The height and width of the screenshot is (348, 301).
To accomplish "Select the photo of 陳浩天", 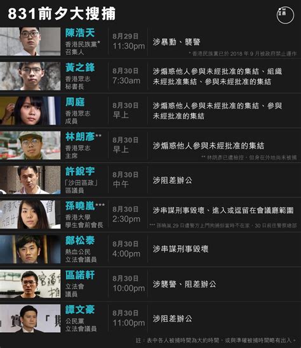I will tap(30, 41).
